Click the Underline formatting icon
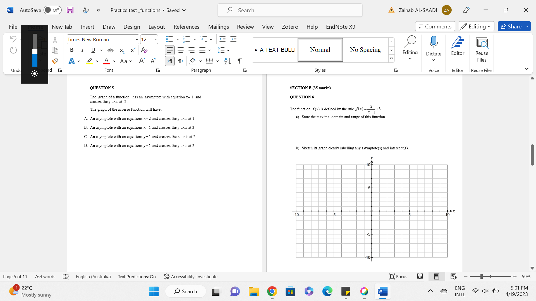The image size is (536, 301). [x=94, y=50]
